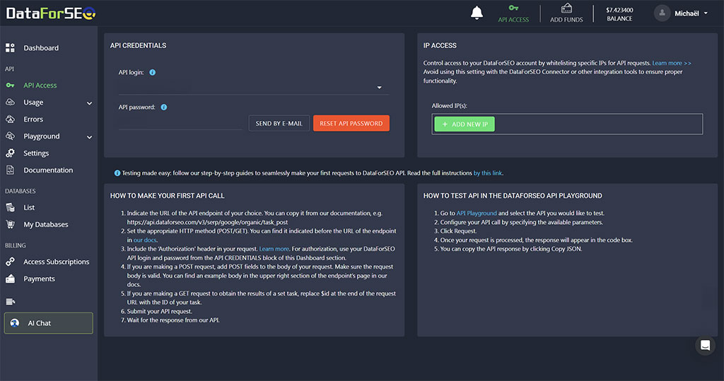Click the Add Funds wallet icon
Image resolution: width=724 pixels, height=381 pixels.
click(x=566, y=8)
